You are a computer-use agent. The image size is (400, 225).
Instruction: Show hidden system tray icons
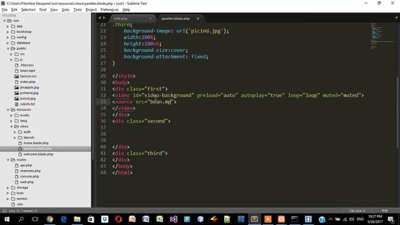click(331, 219)
